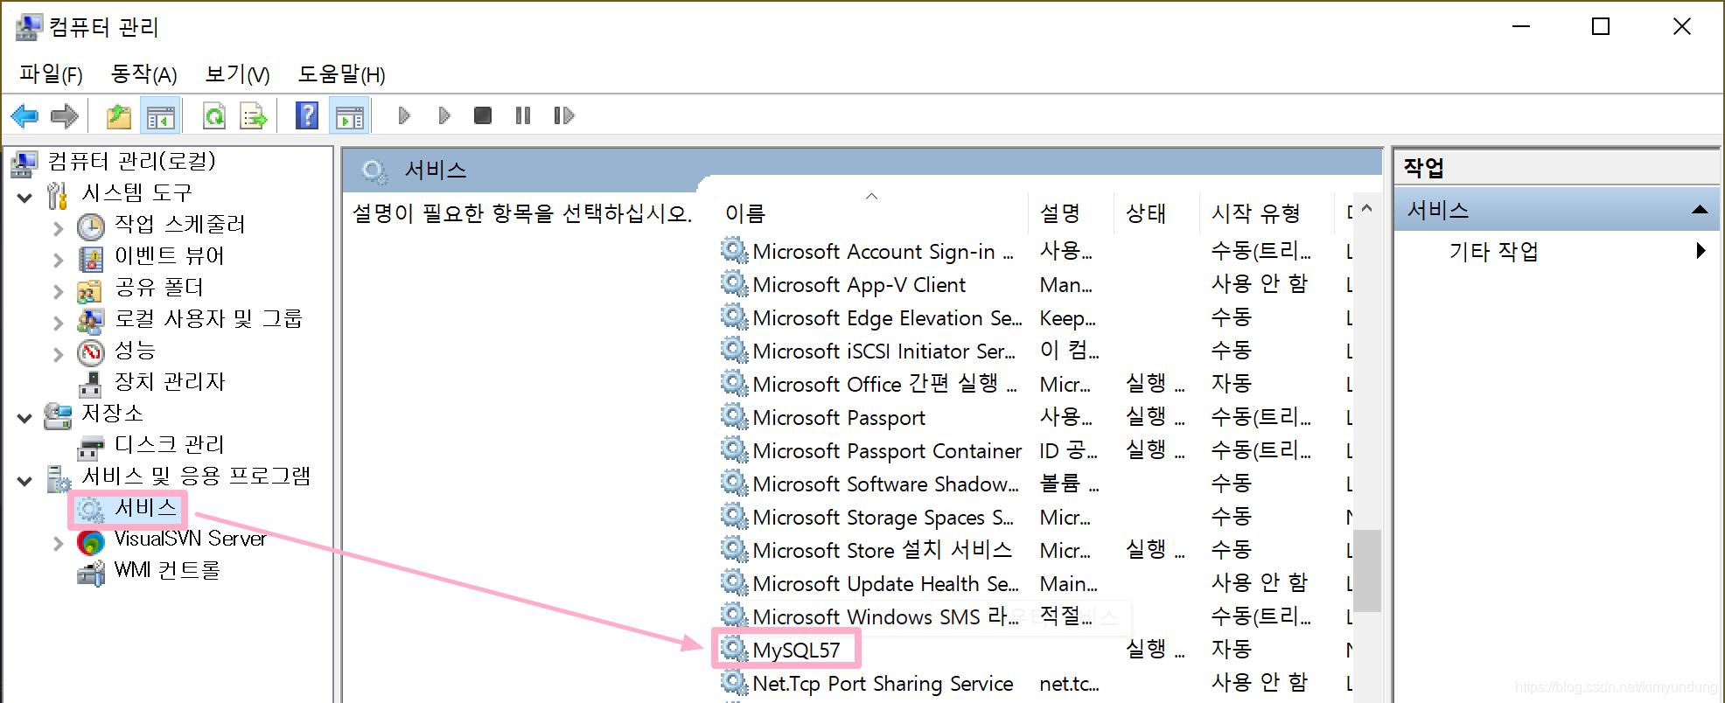Select 컴퓨터 관리(로컬) root node
The width and height of the screenshot is (1725, 703).
pyautogui.click(x=131, y=162)
